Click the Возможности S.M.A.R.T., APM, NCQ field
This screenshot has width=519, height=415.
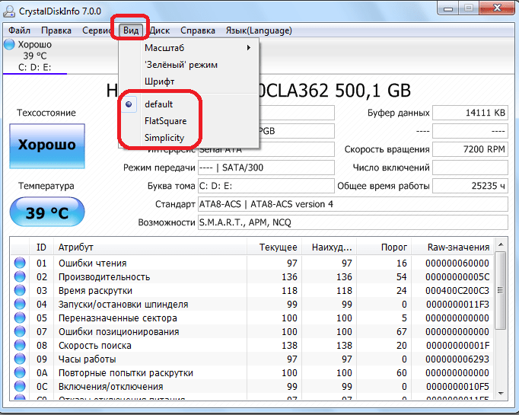353,222
